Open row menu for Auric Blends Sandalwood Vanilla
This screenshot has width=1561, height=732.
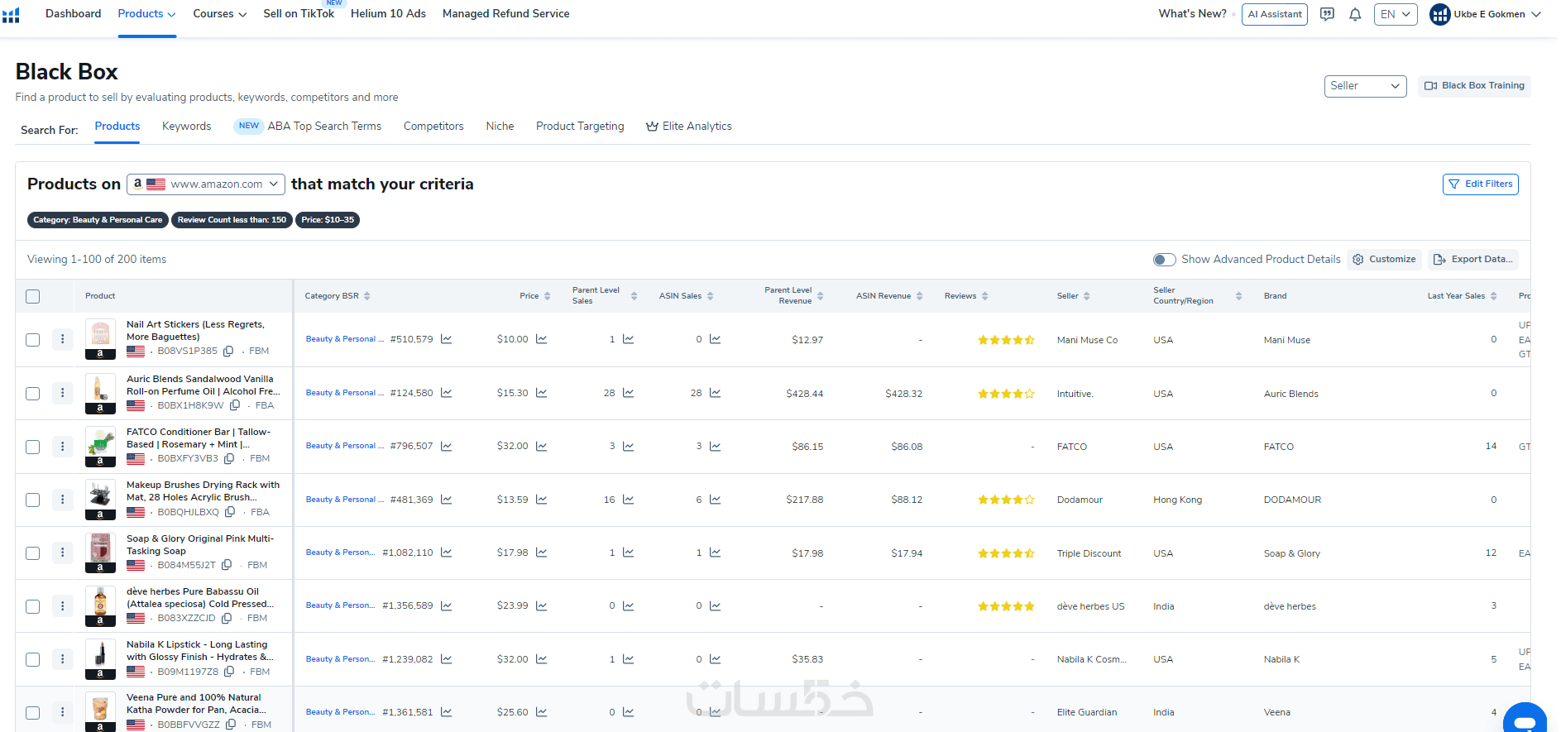pos(62,393)
